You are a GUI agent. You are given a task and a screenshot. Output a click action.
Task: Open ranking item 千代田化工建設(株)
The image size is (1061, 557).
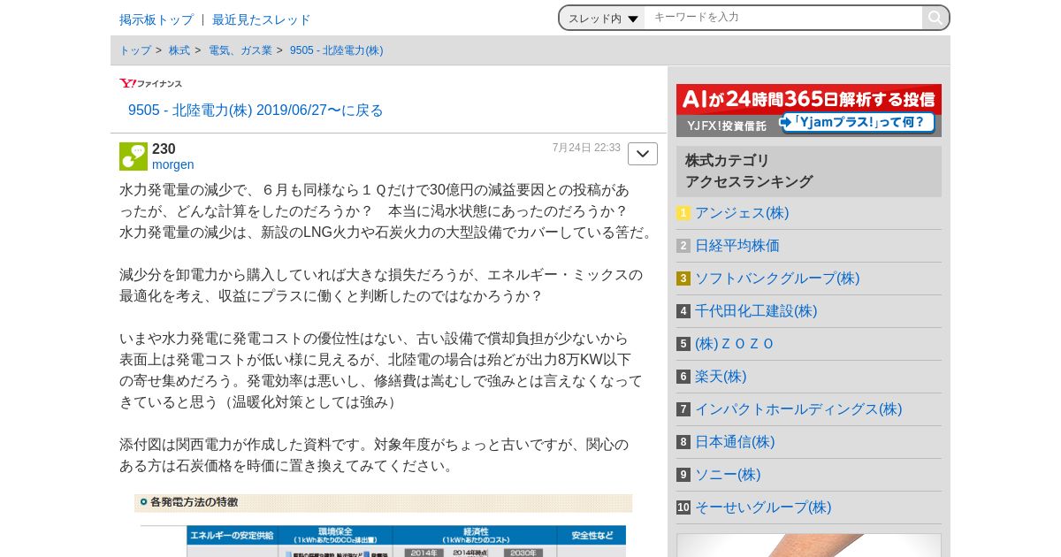pyautogui.click(x=756, y=311)
